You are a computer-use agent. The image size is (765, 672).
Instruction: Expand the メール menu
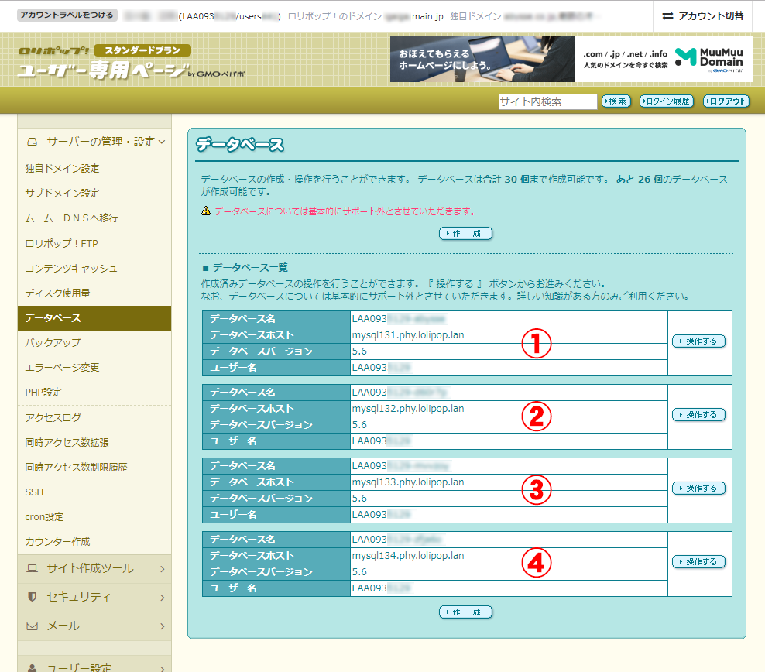tap(162, 626)
